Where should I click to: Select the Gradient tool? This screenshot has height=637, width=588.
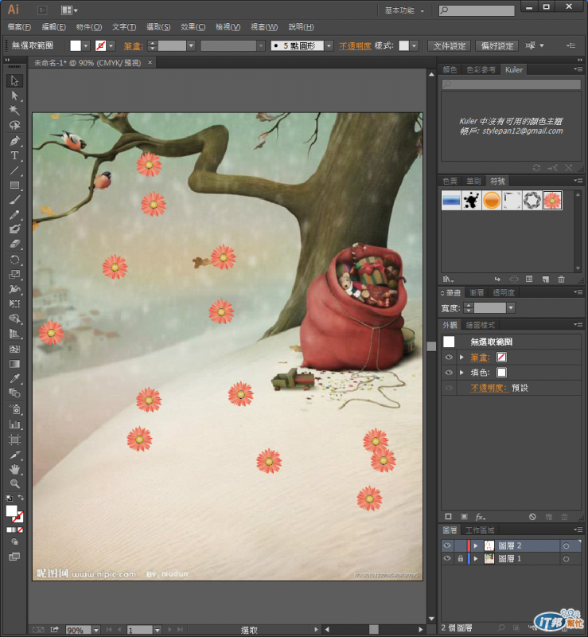(14, 364)
